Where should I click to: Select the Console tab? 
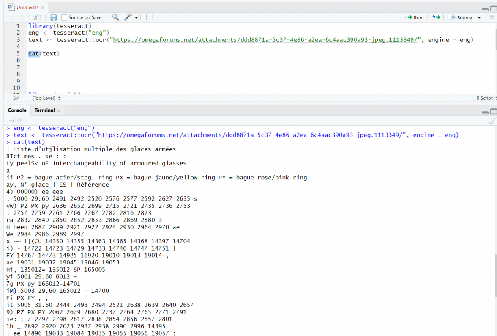(17, 110)
